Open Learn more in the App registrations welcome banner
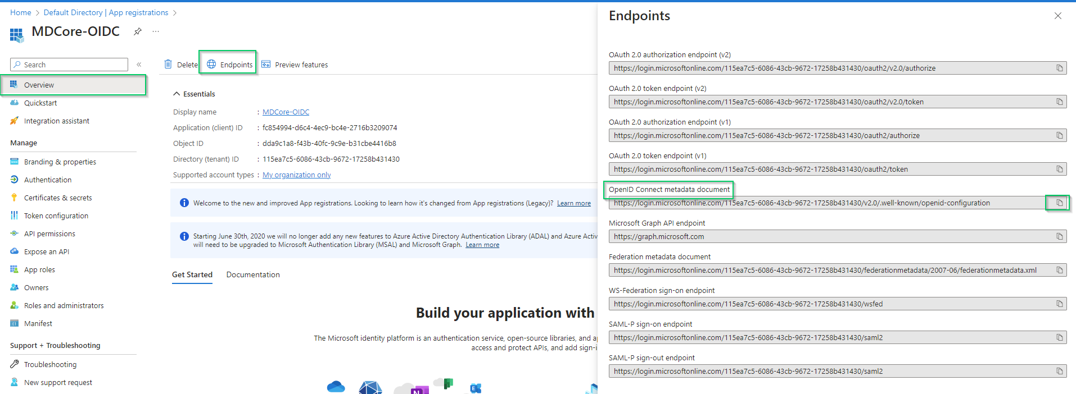The image size is (1076, 394). [574, 203]
